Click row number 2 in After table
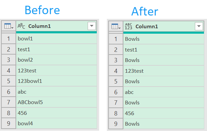Image resolution: width=207 pixels, height=131 pixels. tap(116, 50)
